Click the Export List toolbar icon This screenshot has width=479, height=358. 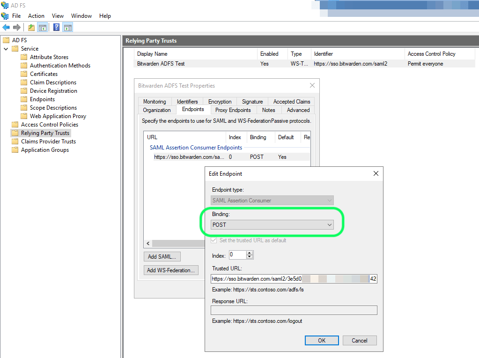tap(31, 27)
